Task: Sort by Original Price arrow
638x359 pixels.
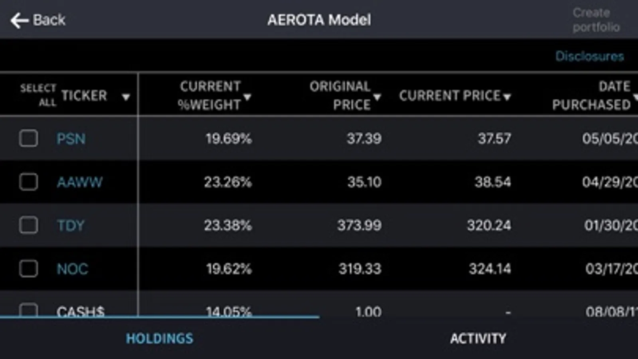Action: pyautogui.click(x=377, y=97)
